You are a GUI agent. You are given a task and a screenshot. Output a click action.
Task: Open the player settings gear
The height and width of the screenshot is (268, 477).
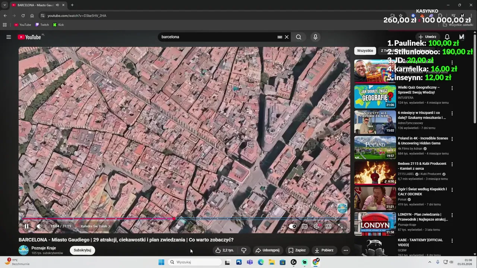pos(317,226)
